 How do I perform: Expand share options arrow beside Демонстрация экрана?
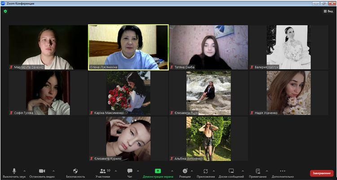point(172,171)
